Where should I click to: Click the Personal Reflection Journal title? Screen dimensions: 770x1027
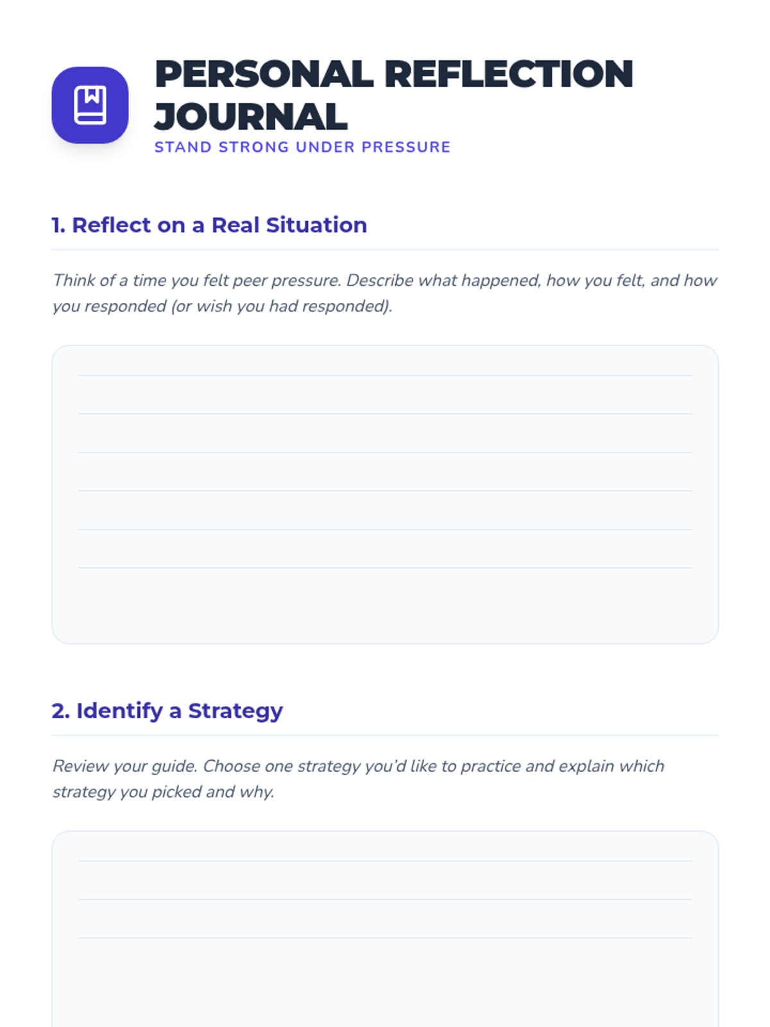click(x=393, y=94)
